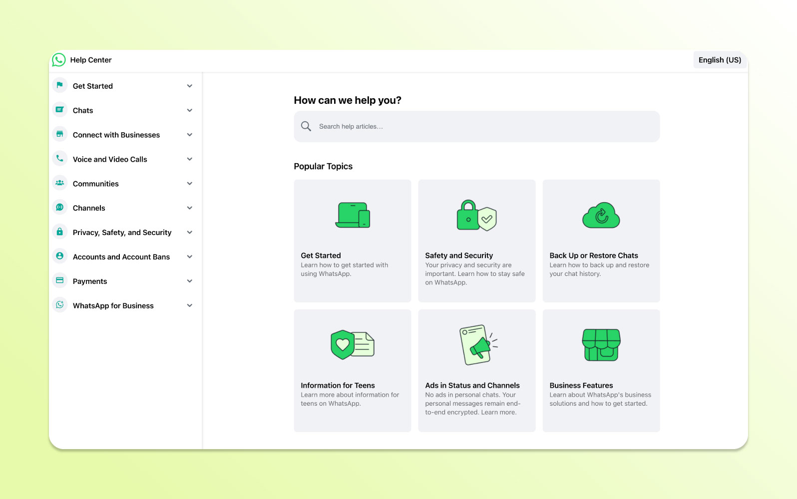This screenshot has height=499, width=797.
Task: Select Communities in the sidebar
Action: (96, 184)
